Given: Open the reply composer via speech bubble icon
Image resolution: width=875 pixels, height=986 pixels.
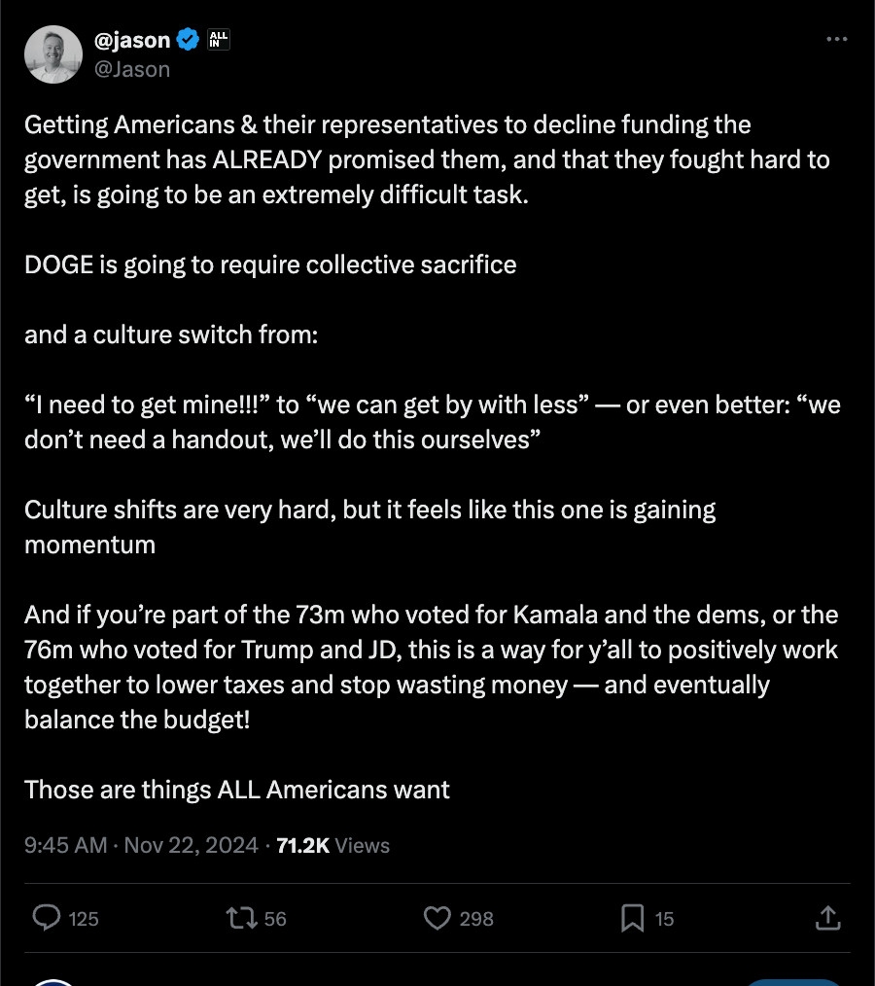Looking at the screenshot, I should pyautogui.click(x=47, y=918).
